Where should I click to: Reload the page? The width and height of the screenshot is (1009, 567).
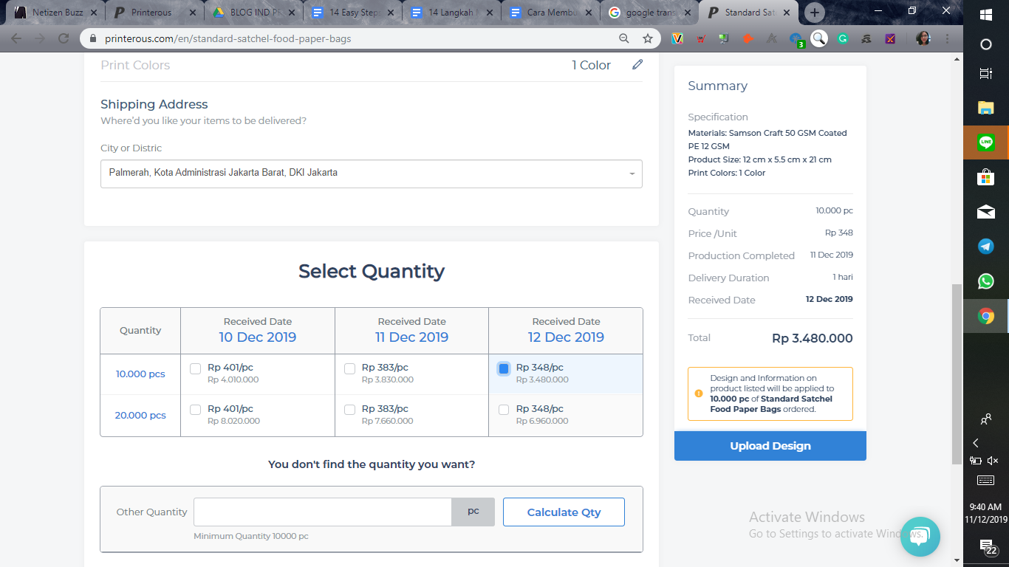[x=64, y=38]
